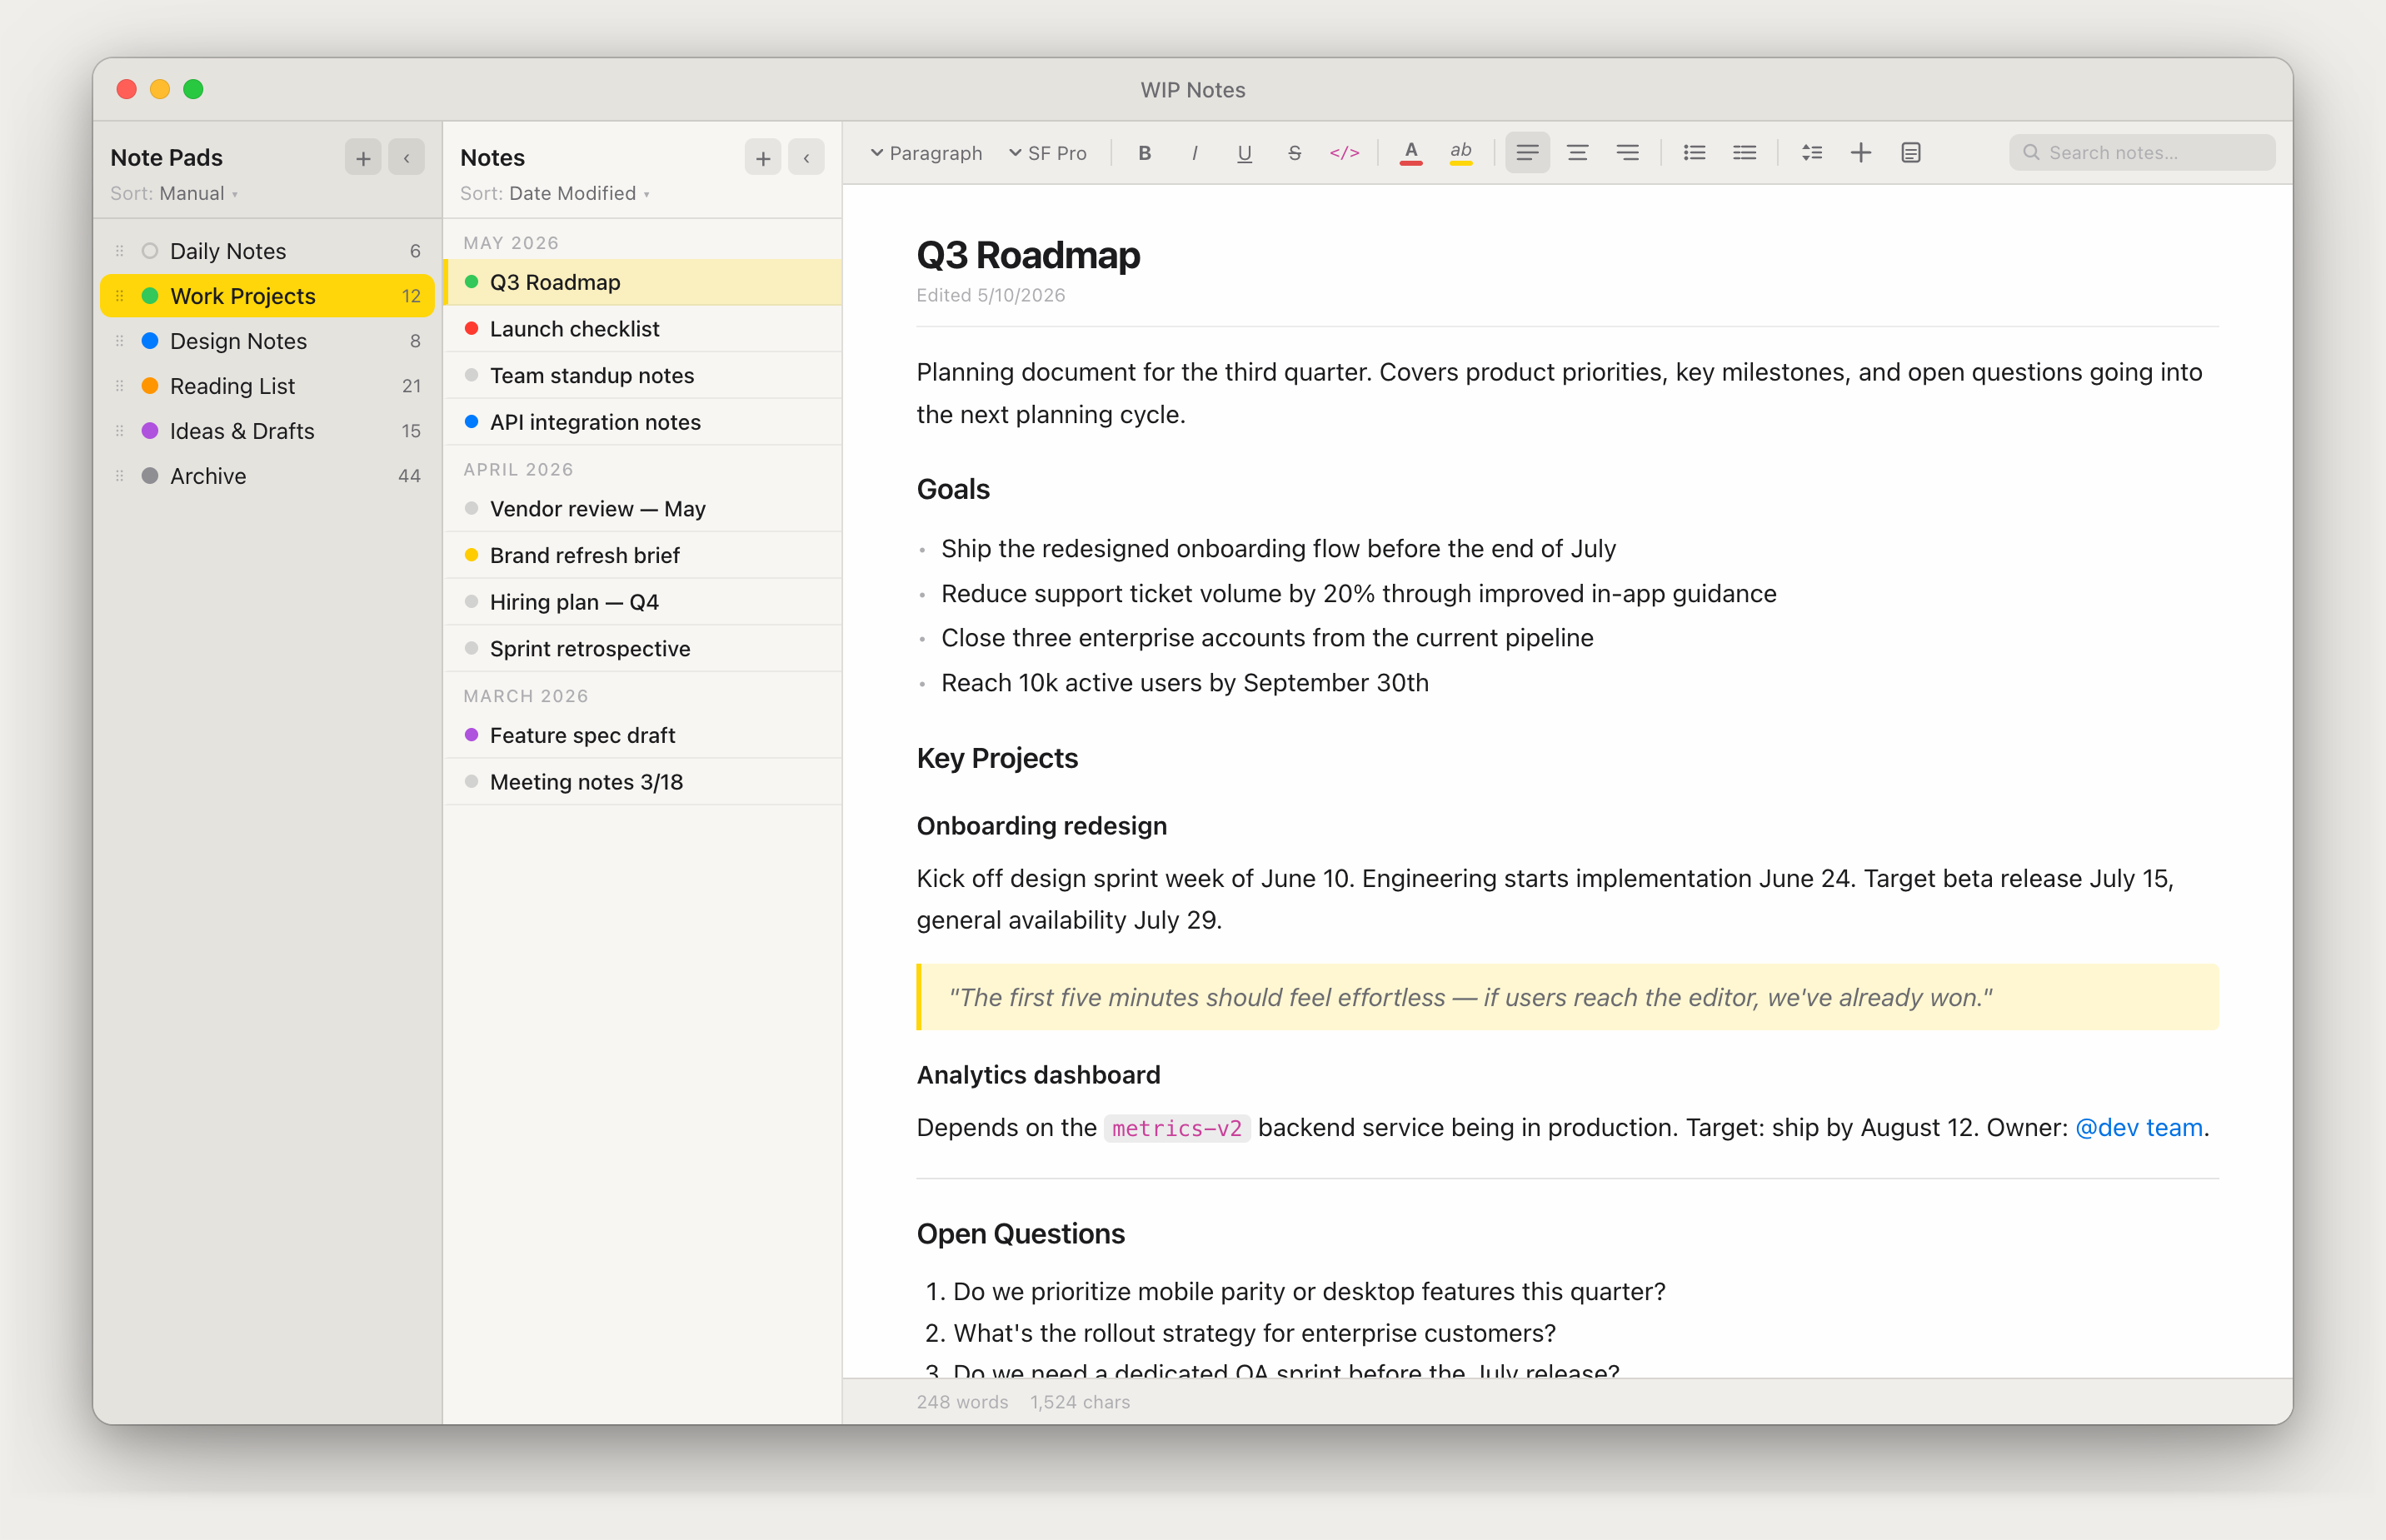
Task: Open the highlight color picker
Action: [x=1461, y=153]
